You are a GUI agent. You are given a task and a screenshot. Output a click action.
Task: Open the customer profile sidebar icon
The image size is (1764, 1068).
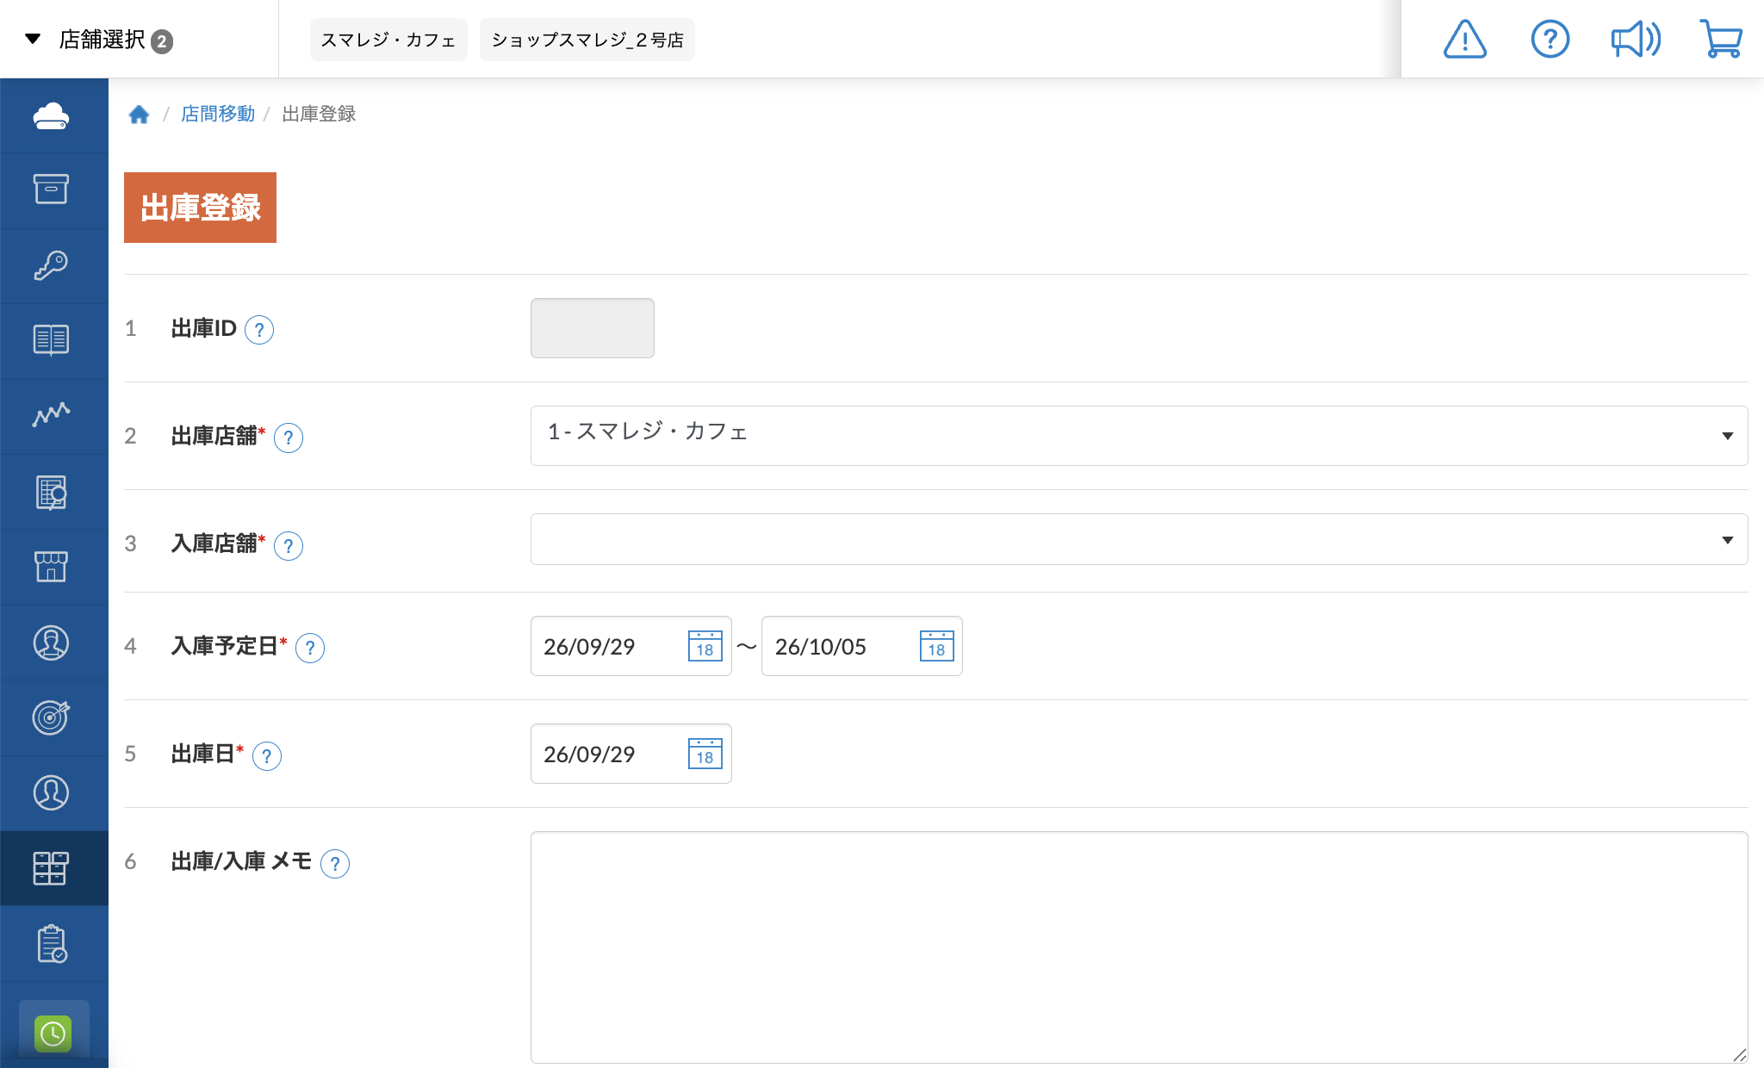tap(52, 792)
